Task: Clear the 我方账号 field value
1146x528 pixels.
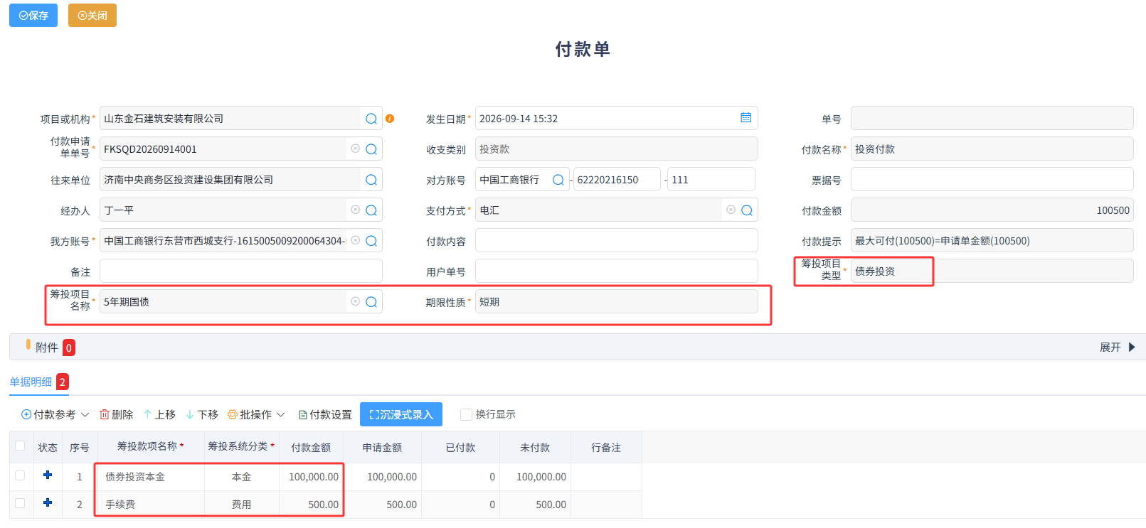Action: tap(355, 240)
